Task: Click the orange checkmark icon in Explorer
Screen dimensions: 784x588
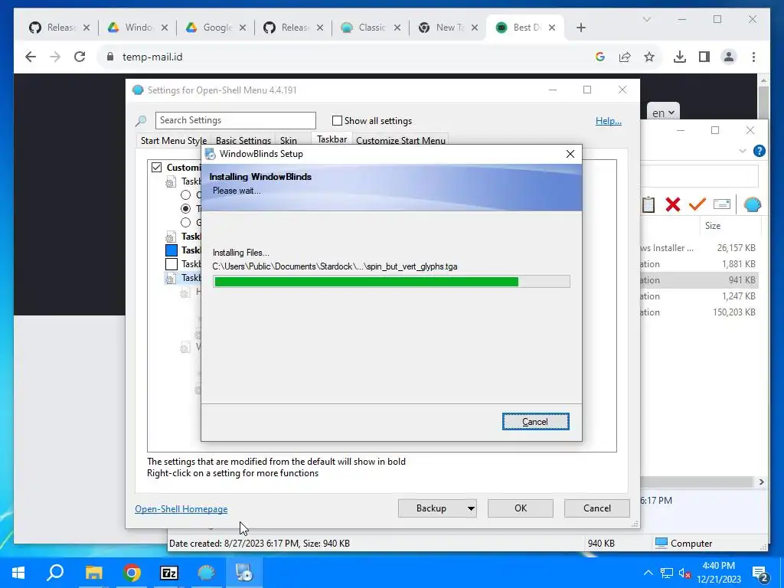Action: (697, 204)
